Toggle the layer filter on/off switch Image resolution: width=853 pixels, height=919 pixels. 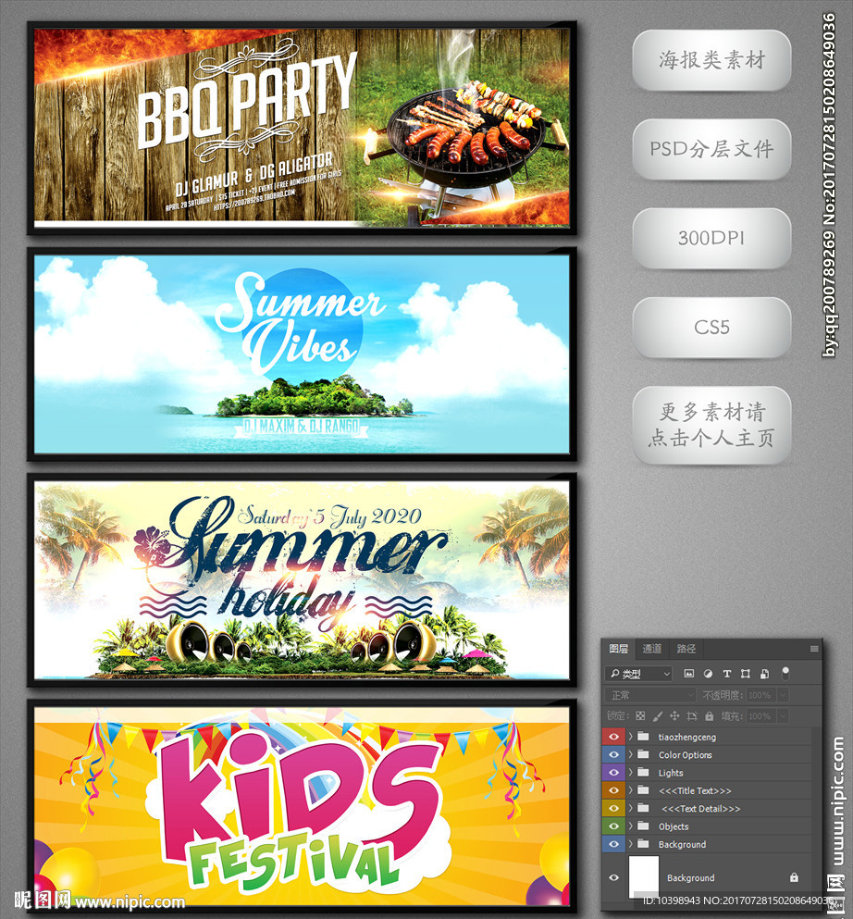[x=785, y=673]
